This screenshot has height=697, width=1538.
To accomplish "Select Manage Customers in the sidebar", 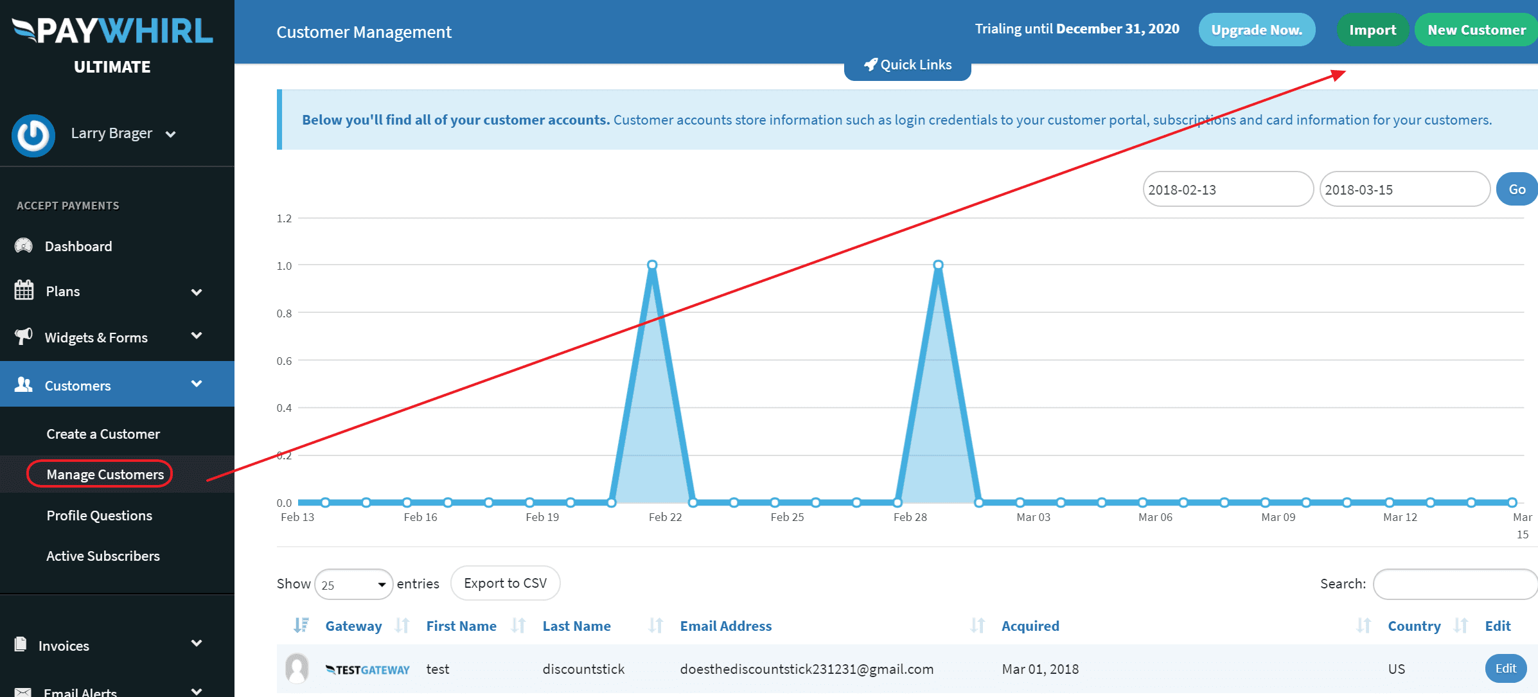I will (x=105, y=474).
